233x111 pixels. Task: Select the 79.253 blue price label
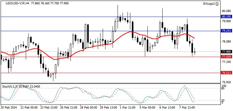tap(226, 31)
